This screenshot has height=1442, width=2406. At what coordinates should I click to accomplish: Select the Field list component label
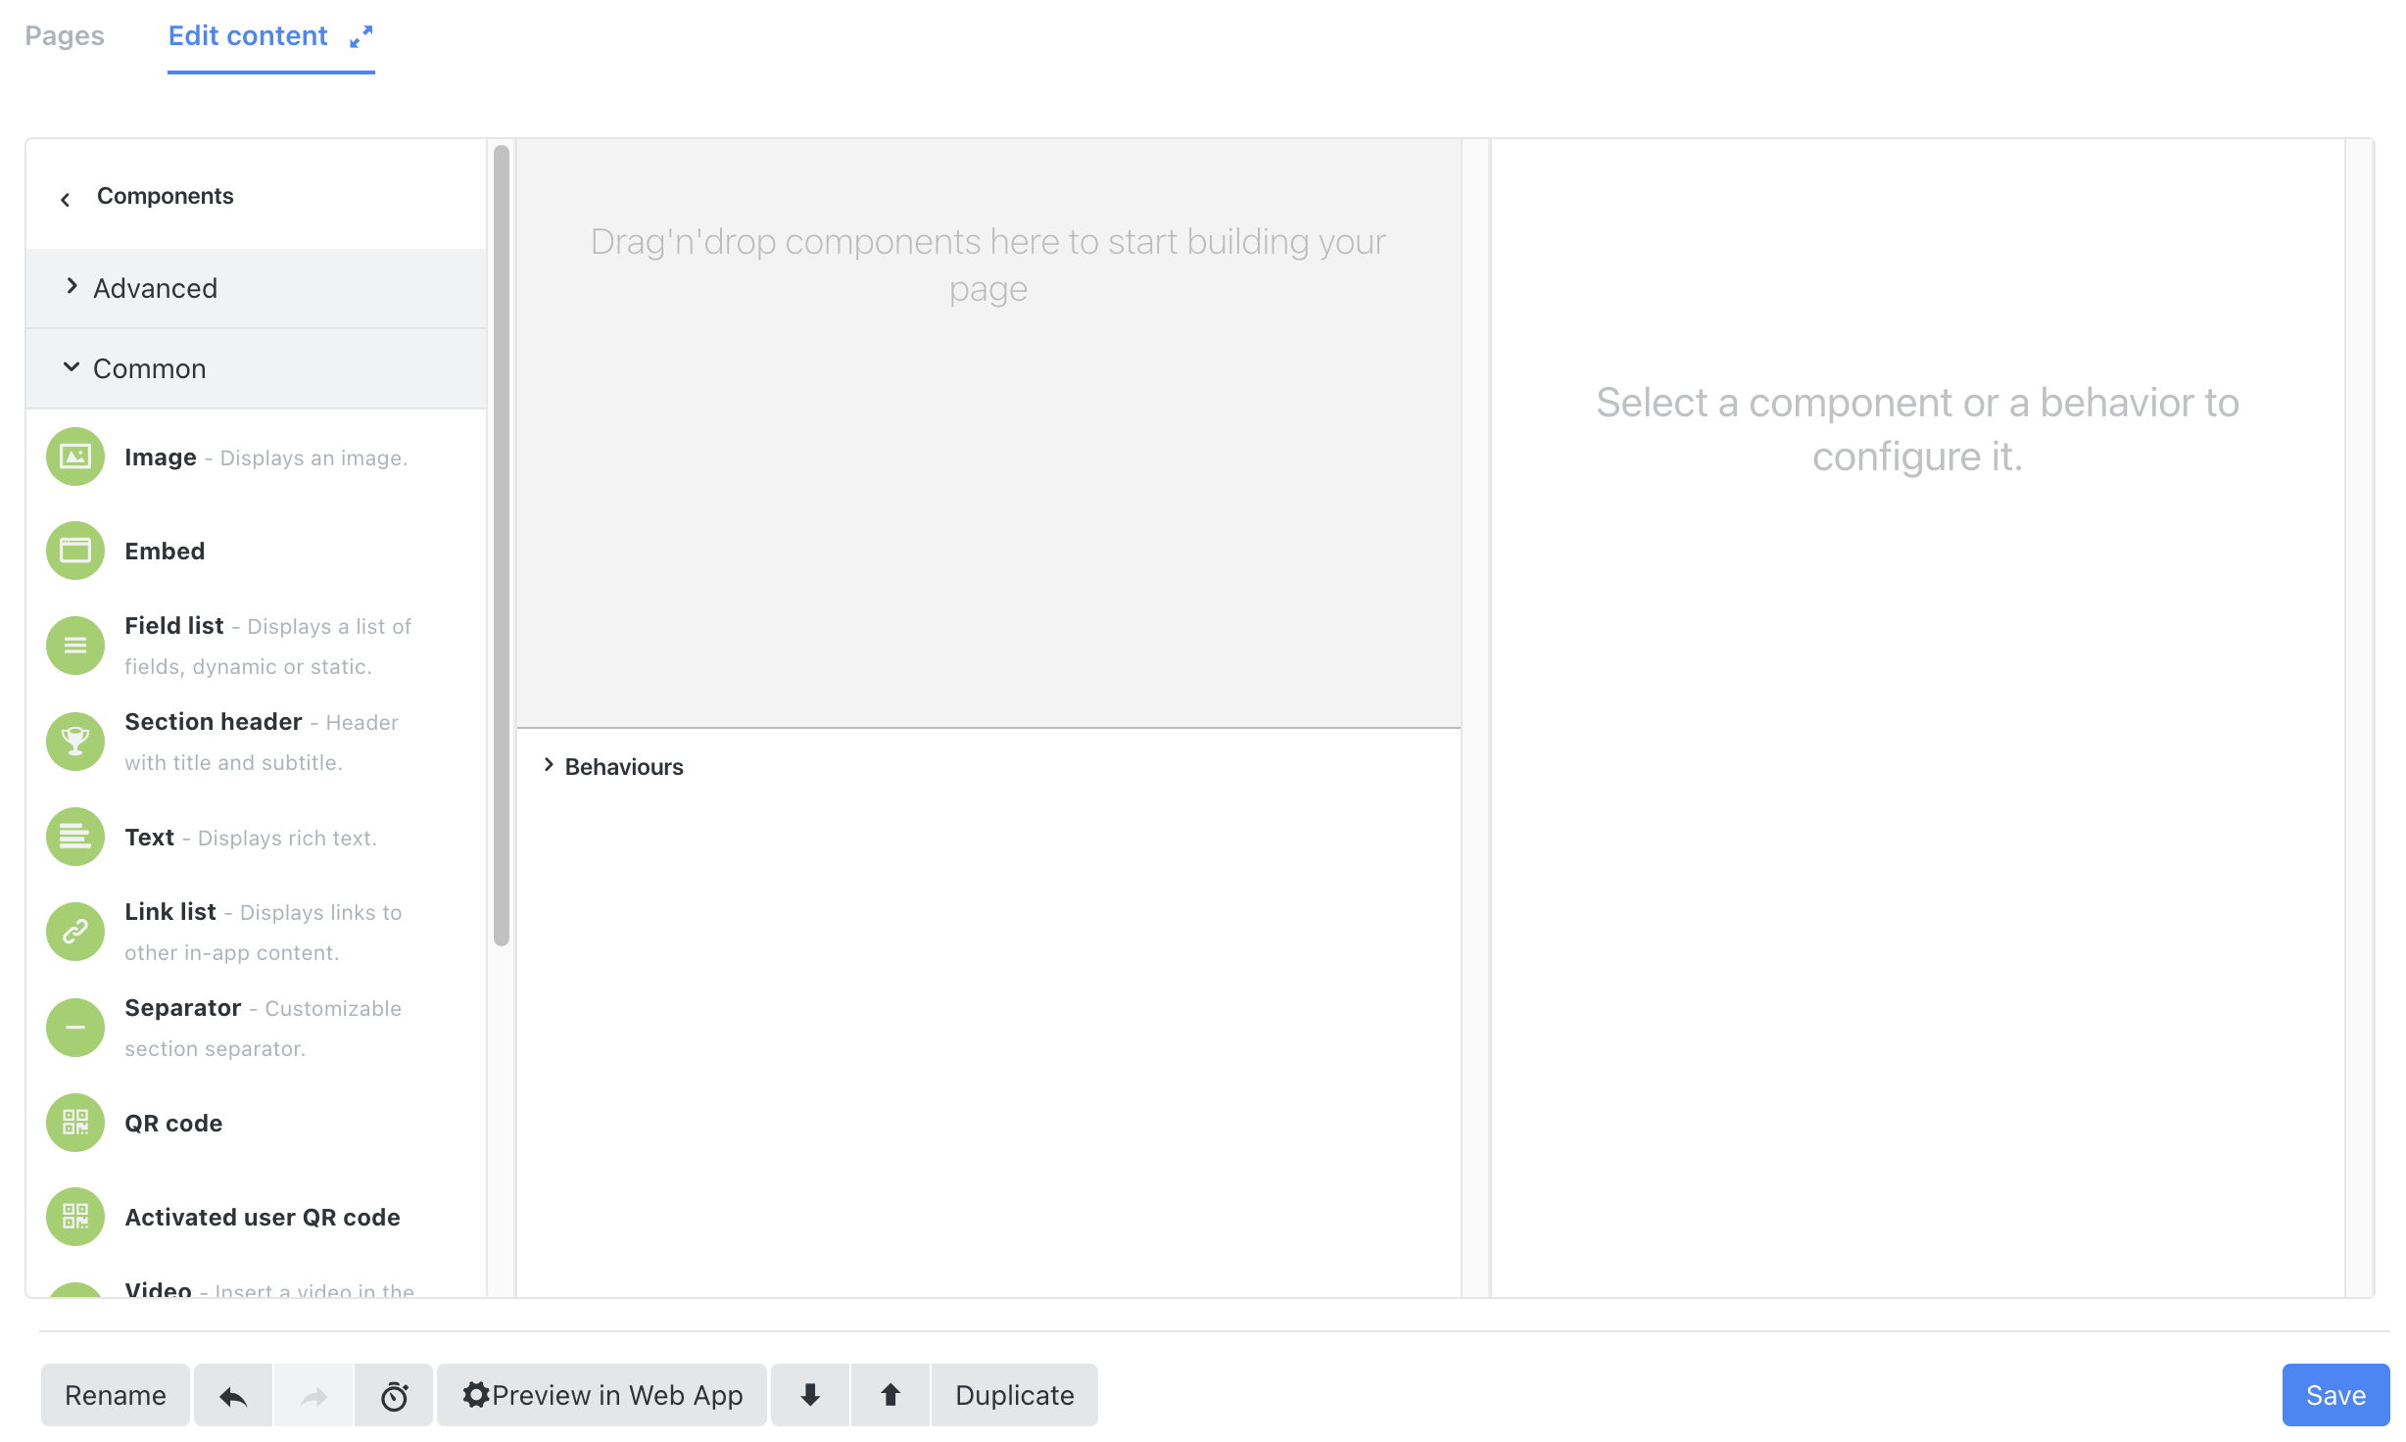174,625
